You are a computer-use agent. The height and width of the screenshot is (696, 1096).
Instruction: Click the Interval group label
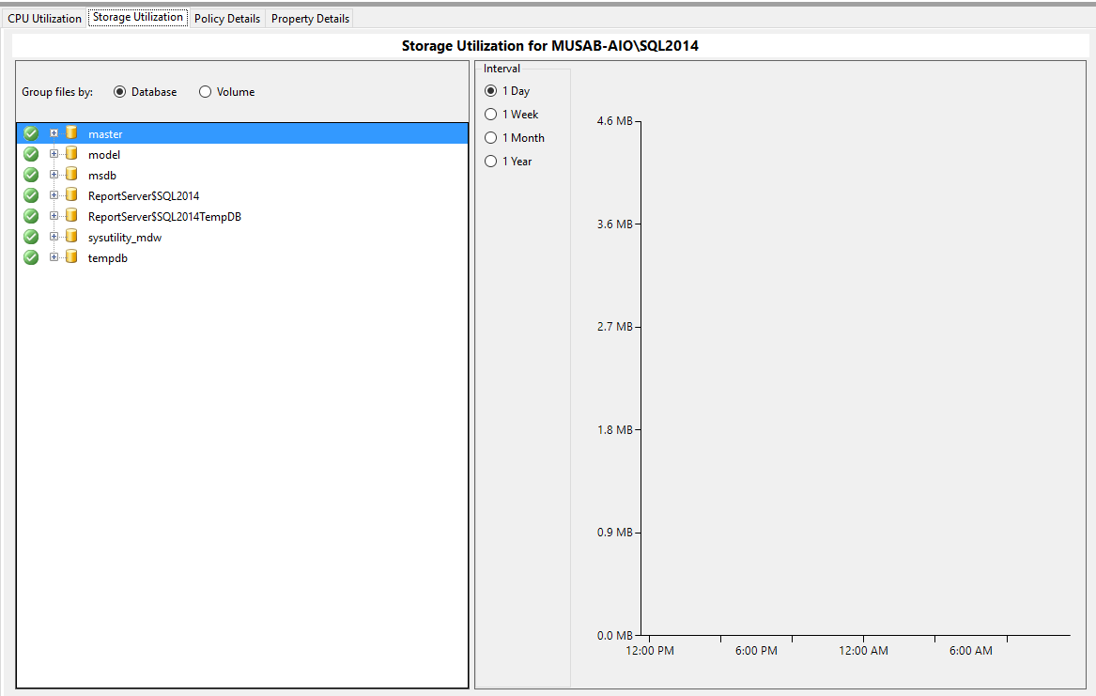pyautogui.click(x=502, y=69)
